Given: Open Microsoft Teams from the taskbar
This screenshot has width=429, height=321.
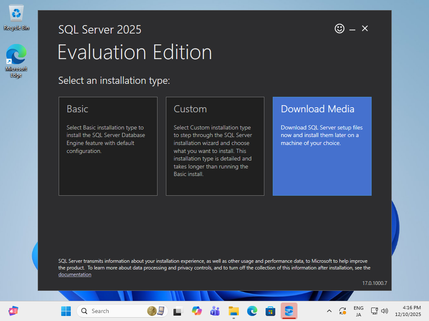Looking at the screenshot, I should pyautogui.click(x=215, y=311).
